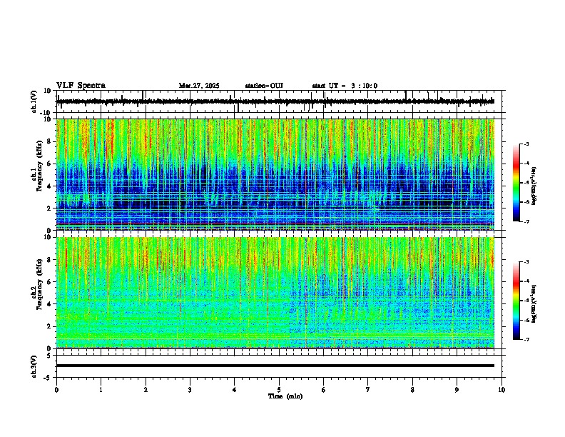The image size is (565, 437).
Task: Click the 1-minute tick label on time axis
Action: 101,390
